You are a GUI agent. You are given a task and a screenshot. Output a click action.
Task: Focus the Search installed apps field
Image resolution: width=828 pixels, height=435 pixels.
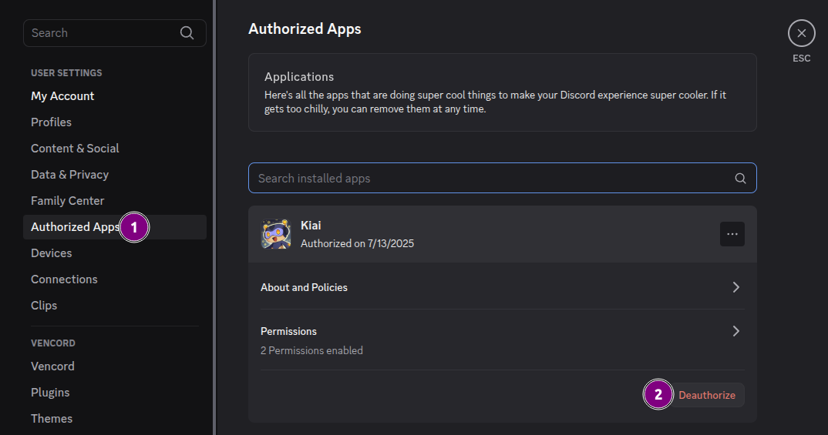(502, 178)
